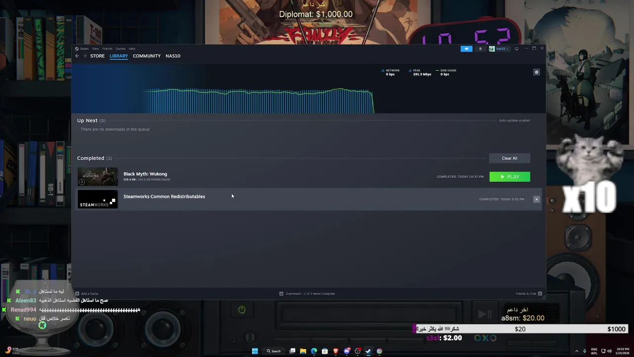634x357 pixels.
Task: Remove Steamworks Common Redistributables from completed list
Action: (x=536, y=199)
